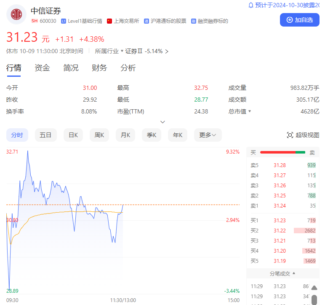Screen dimensions: 325x305
Task: Click the 买5 volume 1469
Action: [310, 261]
